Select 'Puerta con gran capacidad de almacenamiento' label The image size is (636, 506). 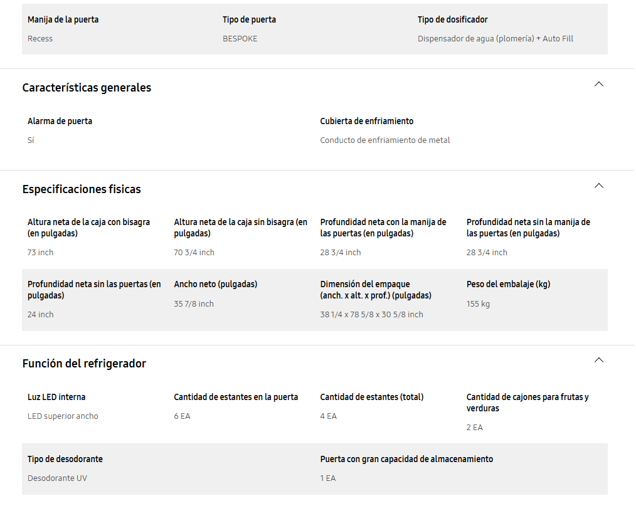[x=406, y=459]
